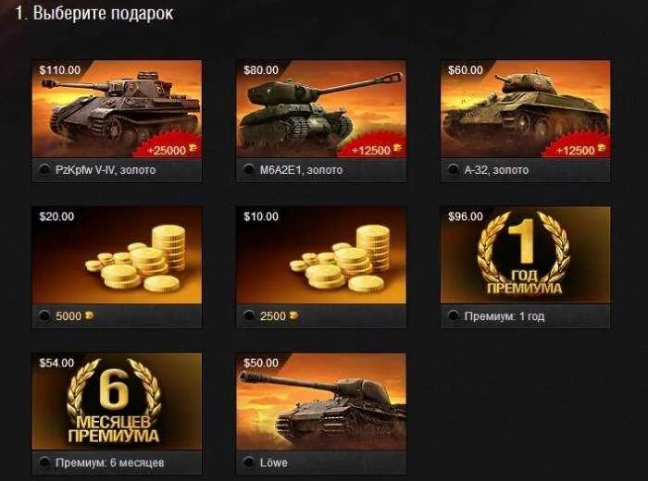Select Премиум: 1 год radio button
Viewport: 648px width, 481px height.
[x=454, y=315]
